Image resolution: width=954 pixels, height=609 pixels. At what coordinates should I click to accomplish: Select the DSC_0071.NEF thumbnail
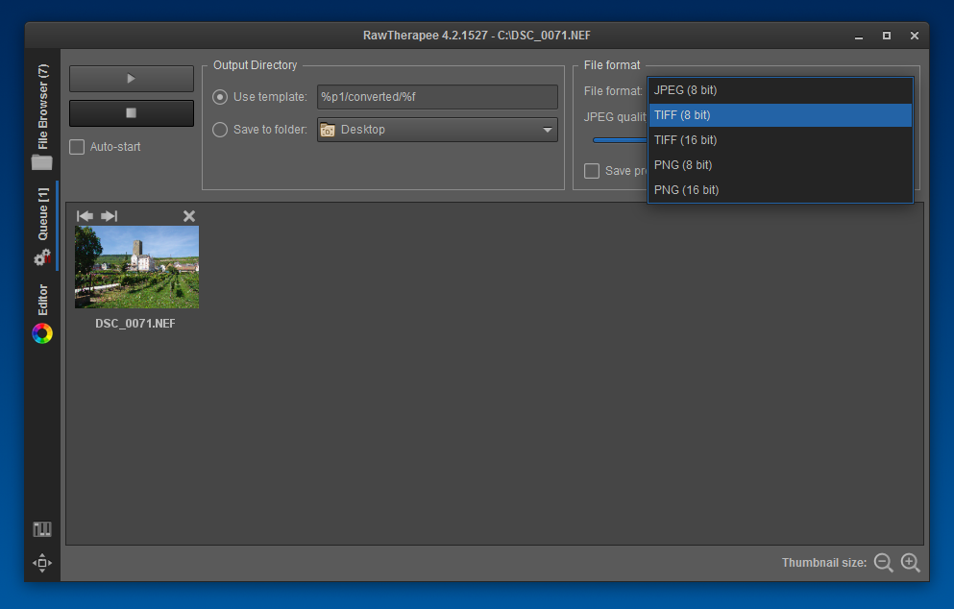pyautogui.click(x=136, y=267)
